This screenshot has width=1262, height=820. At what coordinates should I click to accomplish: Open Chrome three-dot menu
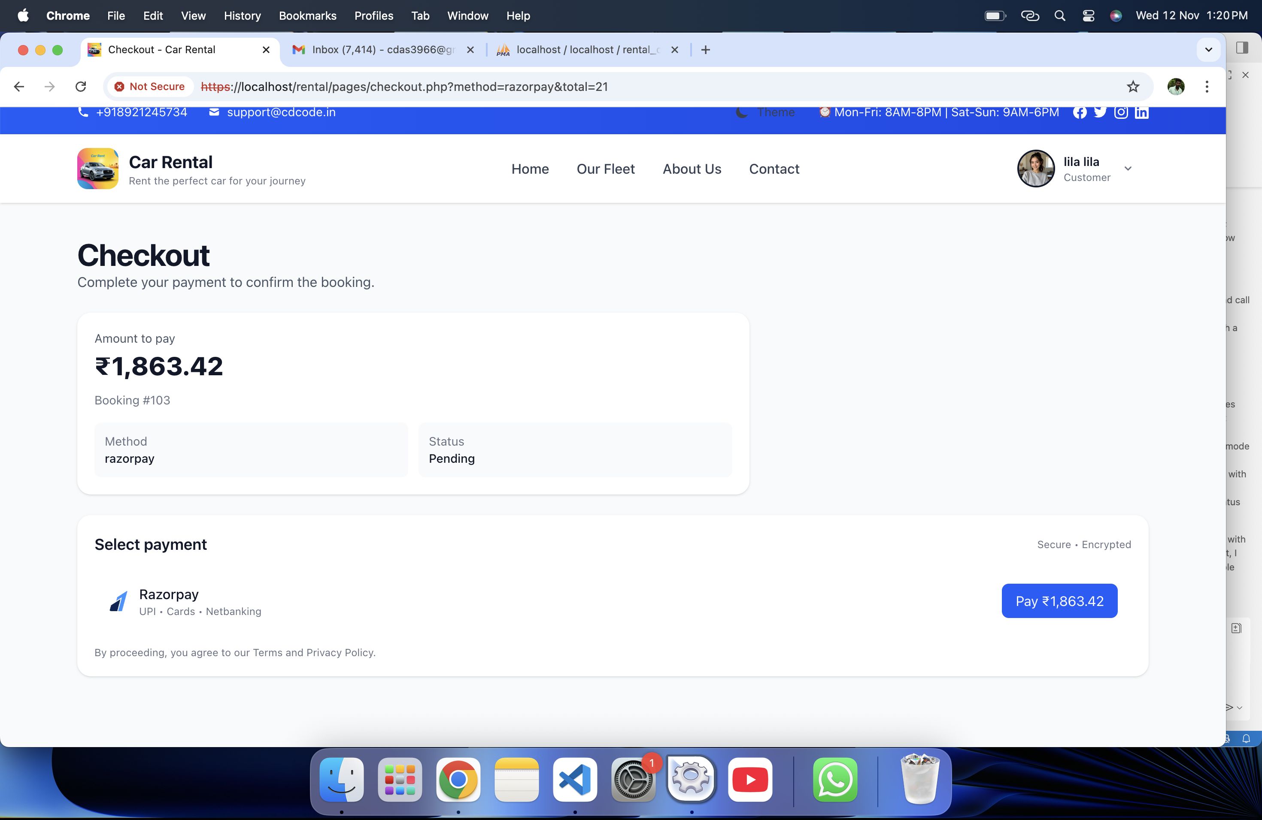click(x=1206, y=86)
